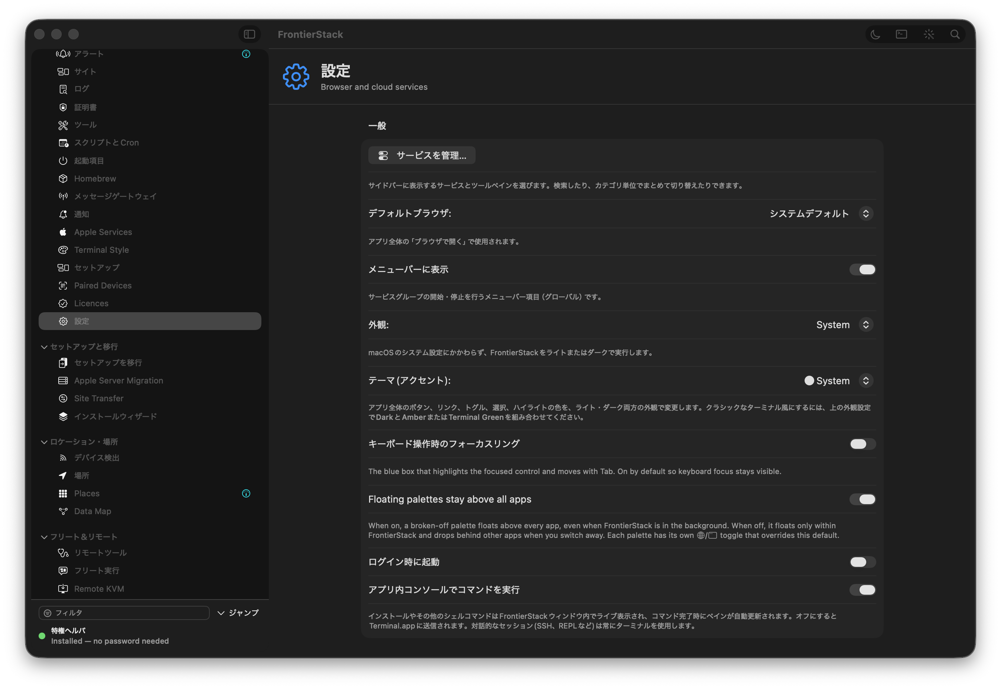Open the console window icon in the toolbar
The image size is (1001, 689).
[x=901, y=34]
